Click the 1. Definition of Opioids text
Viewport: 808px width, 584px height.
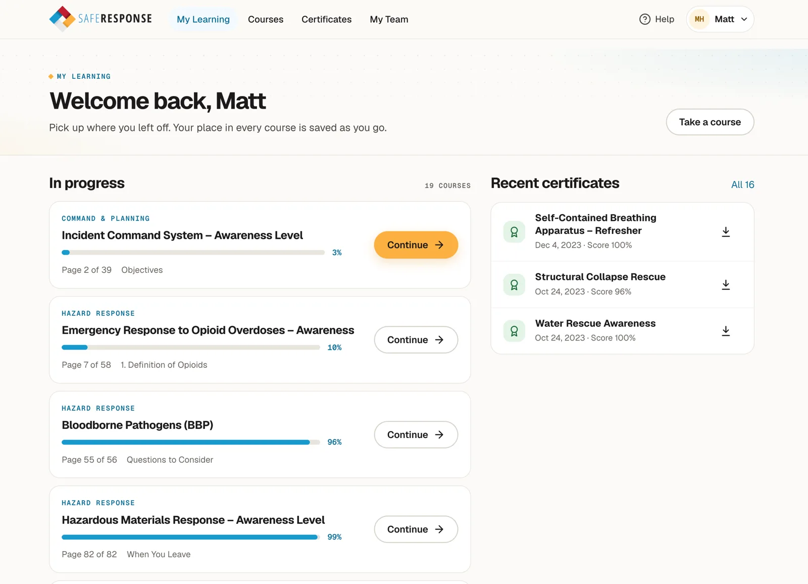(x=164, y=365)
